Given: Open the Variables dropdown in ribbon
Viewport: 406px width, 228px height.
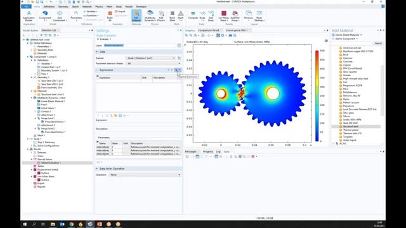Looking at the screenshot, I should [91, 11].
